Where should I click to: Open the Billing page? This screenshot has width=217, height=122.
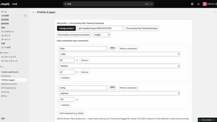click(4, 96)
